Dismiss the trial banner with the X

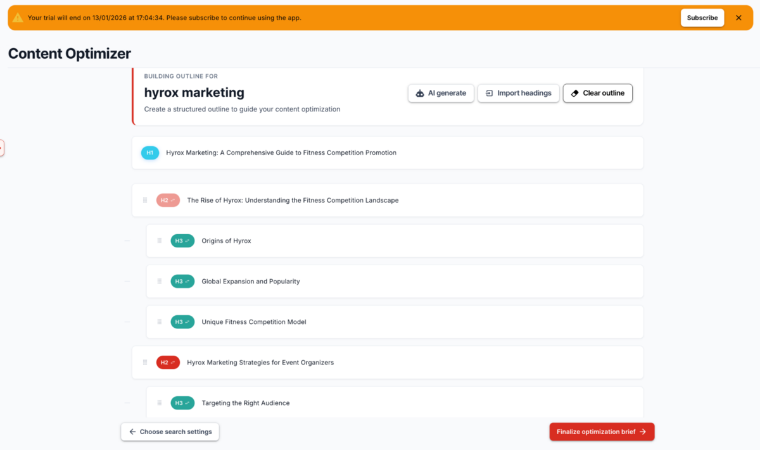(x=738, y=18)
